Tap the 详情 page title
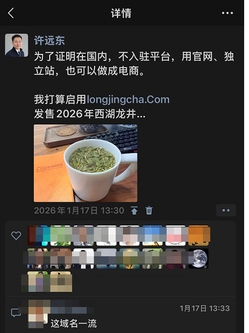The image size is (249, 333). pos(121,13)
